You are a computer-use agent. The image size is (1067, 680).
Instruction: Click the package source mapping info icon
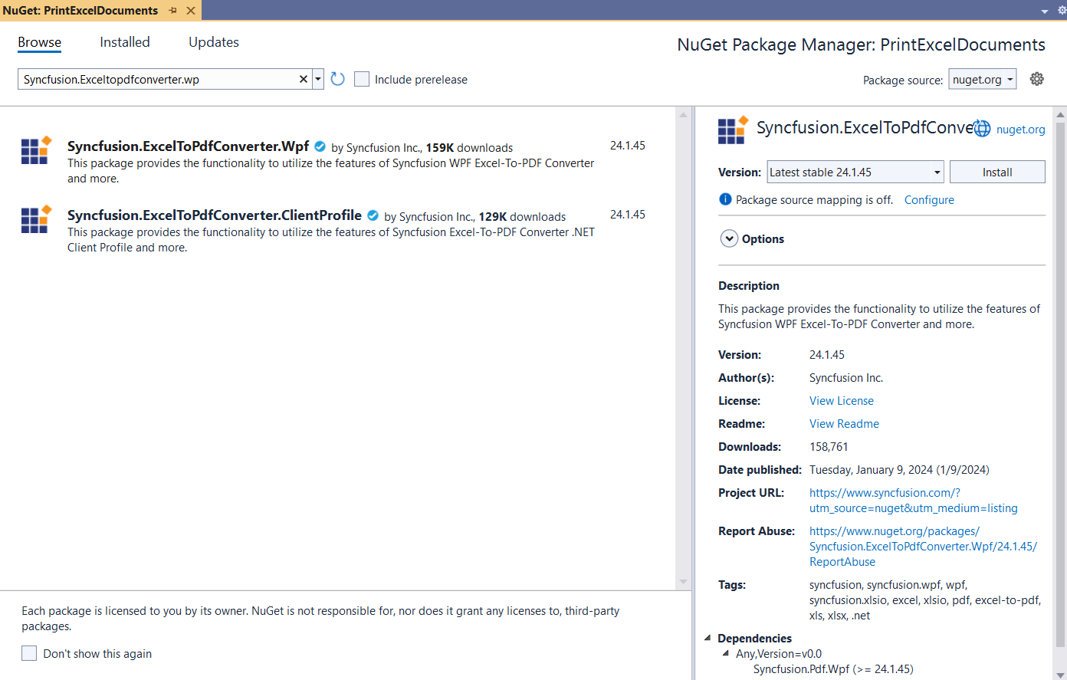tap(725, 199)
